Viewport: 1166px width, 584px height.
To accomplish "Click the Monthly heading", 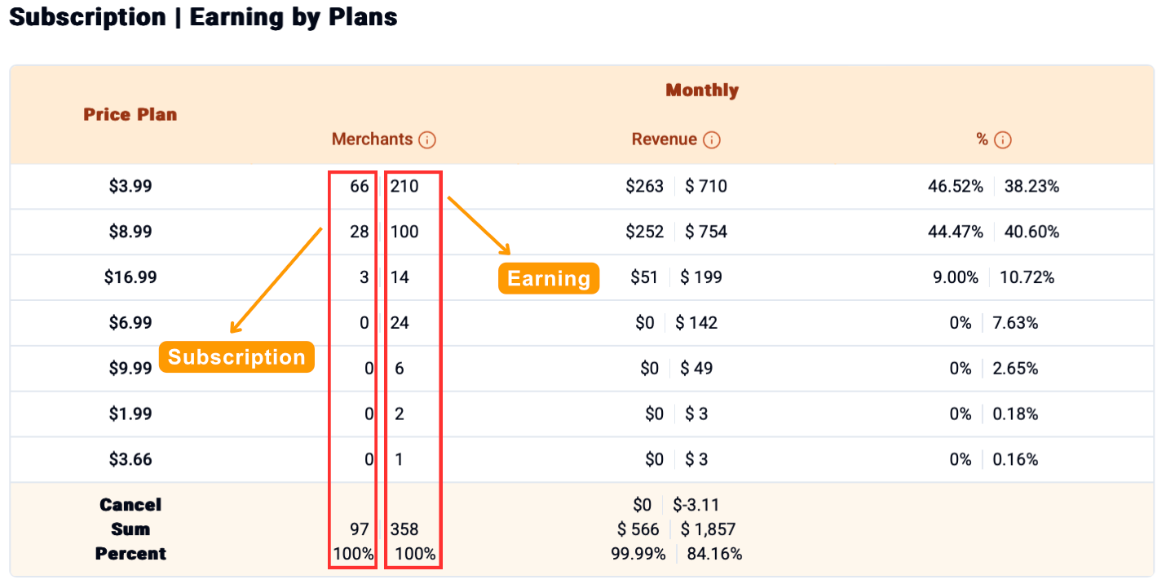I will (702, 91).
